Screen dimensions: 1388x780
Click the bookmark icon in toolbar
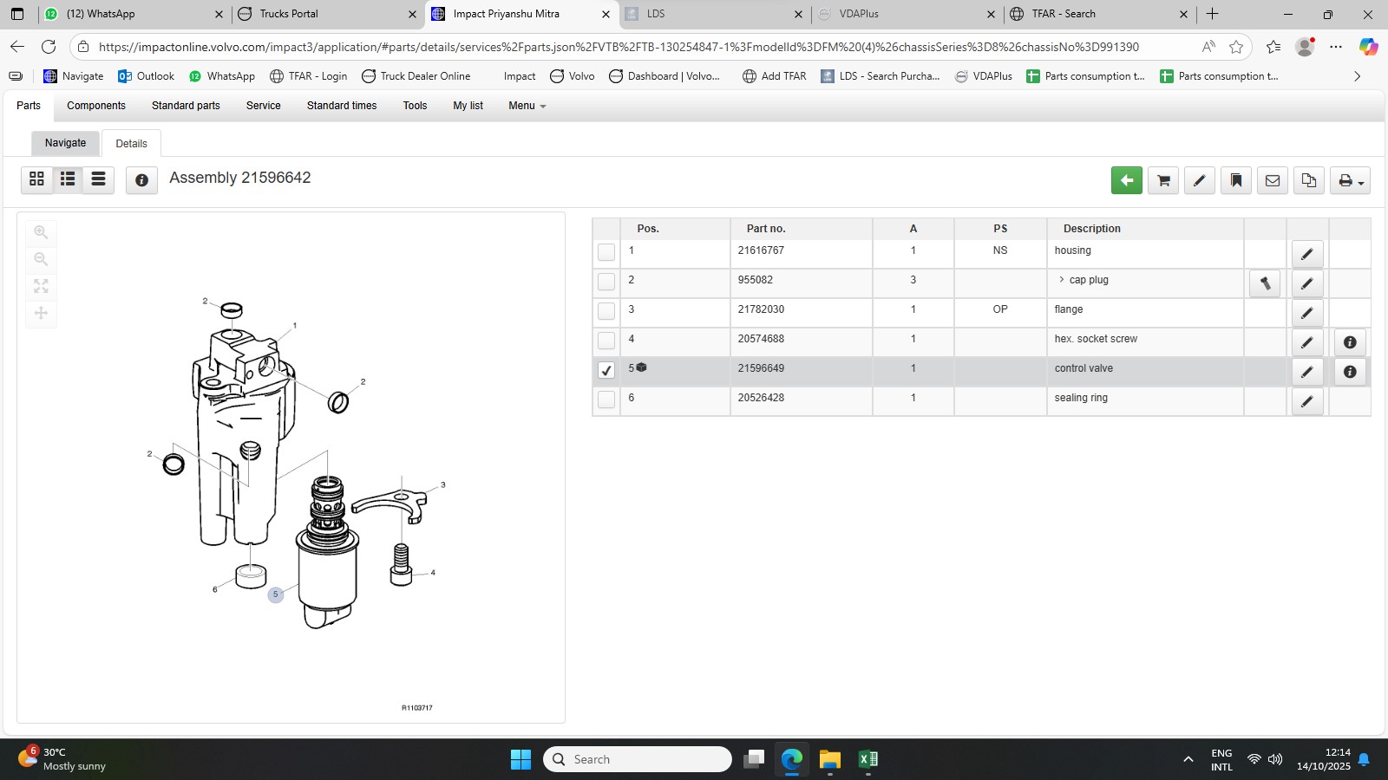[x=1236, y=180]
